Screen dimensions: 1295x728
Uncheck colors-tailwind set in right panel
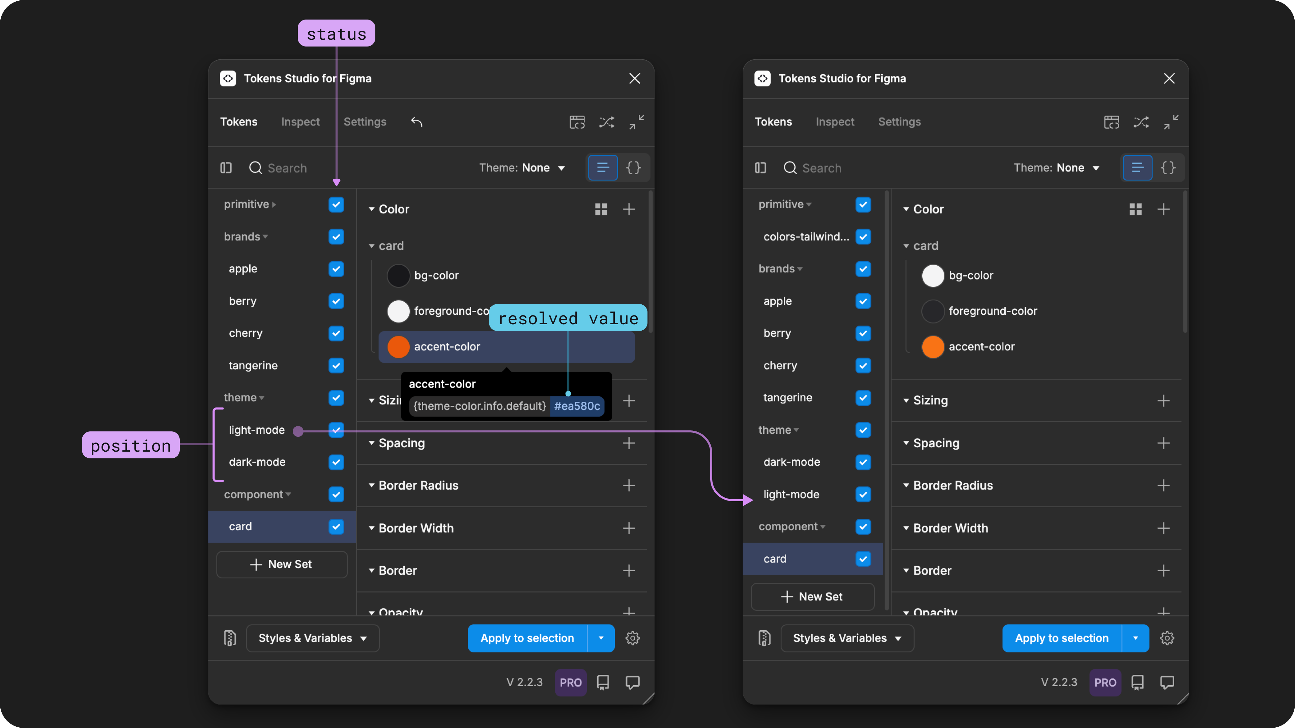tap(863, 236)
